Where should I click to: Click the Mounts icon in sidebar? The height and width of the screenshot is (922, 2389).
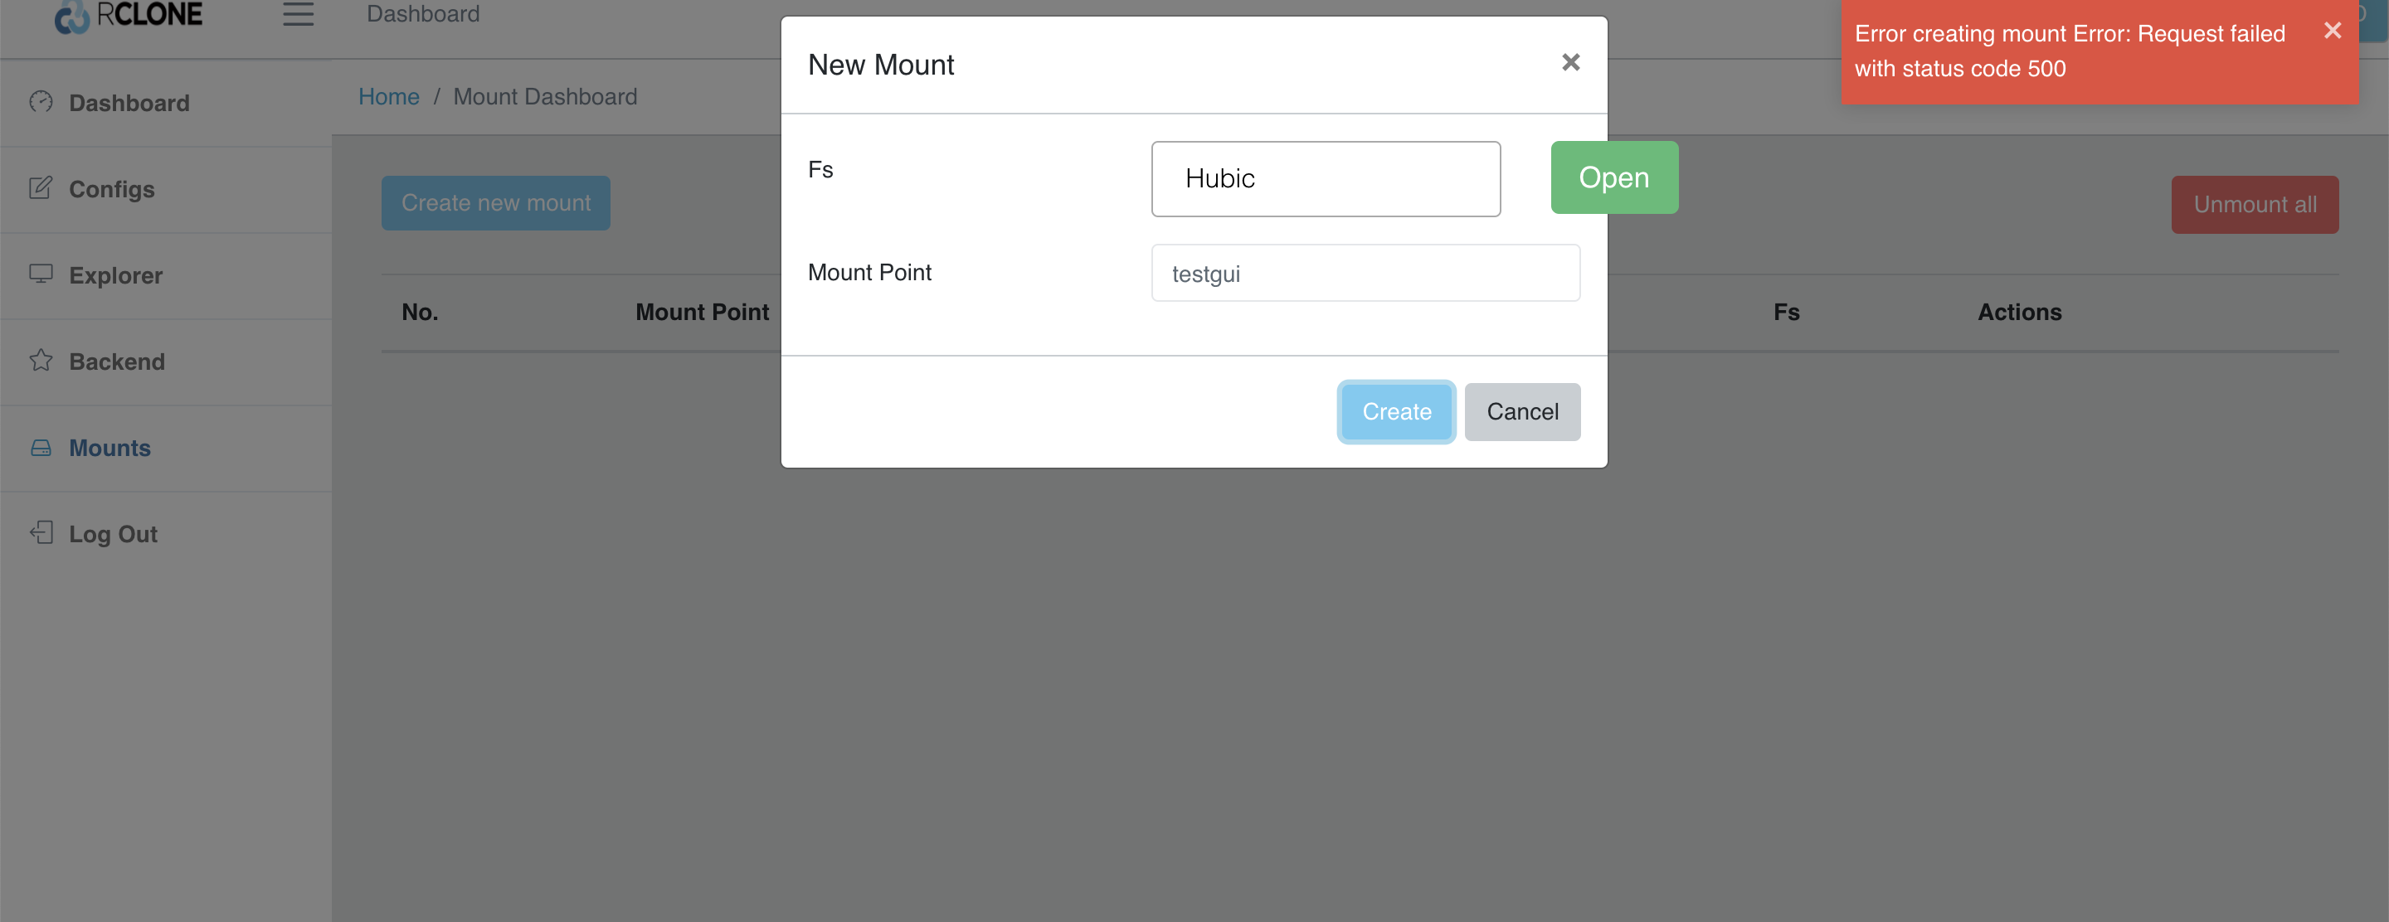point(41,447)
